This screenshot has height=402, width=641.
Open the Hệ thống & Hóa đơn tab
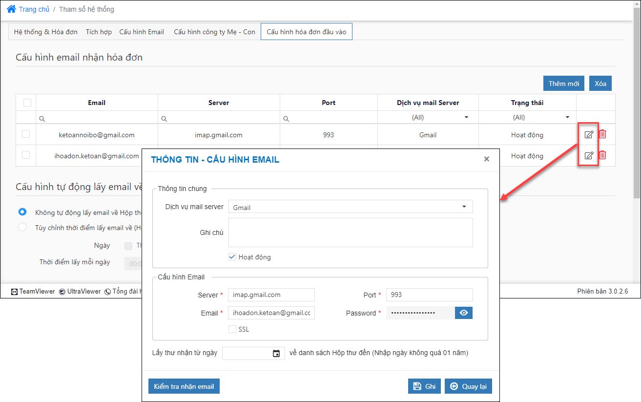[x=46, y=32]
